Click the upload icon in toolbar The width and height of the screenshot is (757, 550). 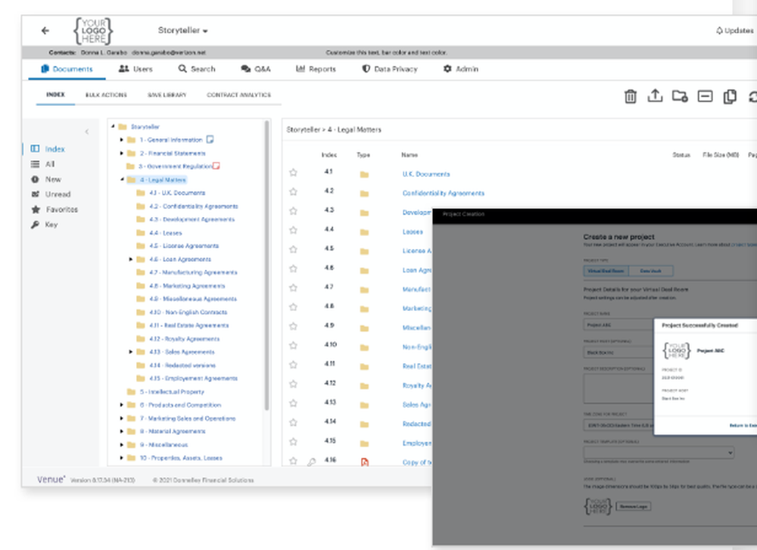656,96
